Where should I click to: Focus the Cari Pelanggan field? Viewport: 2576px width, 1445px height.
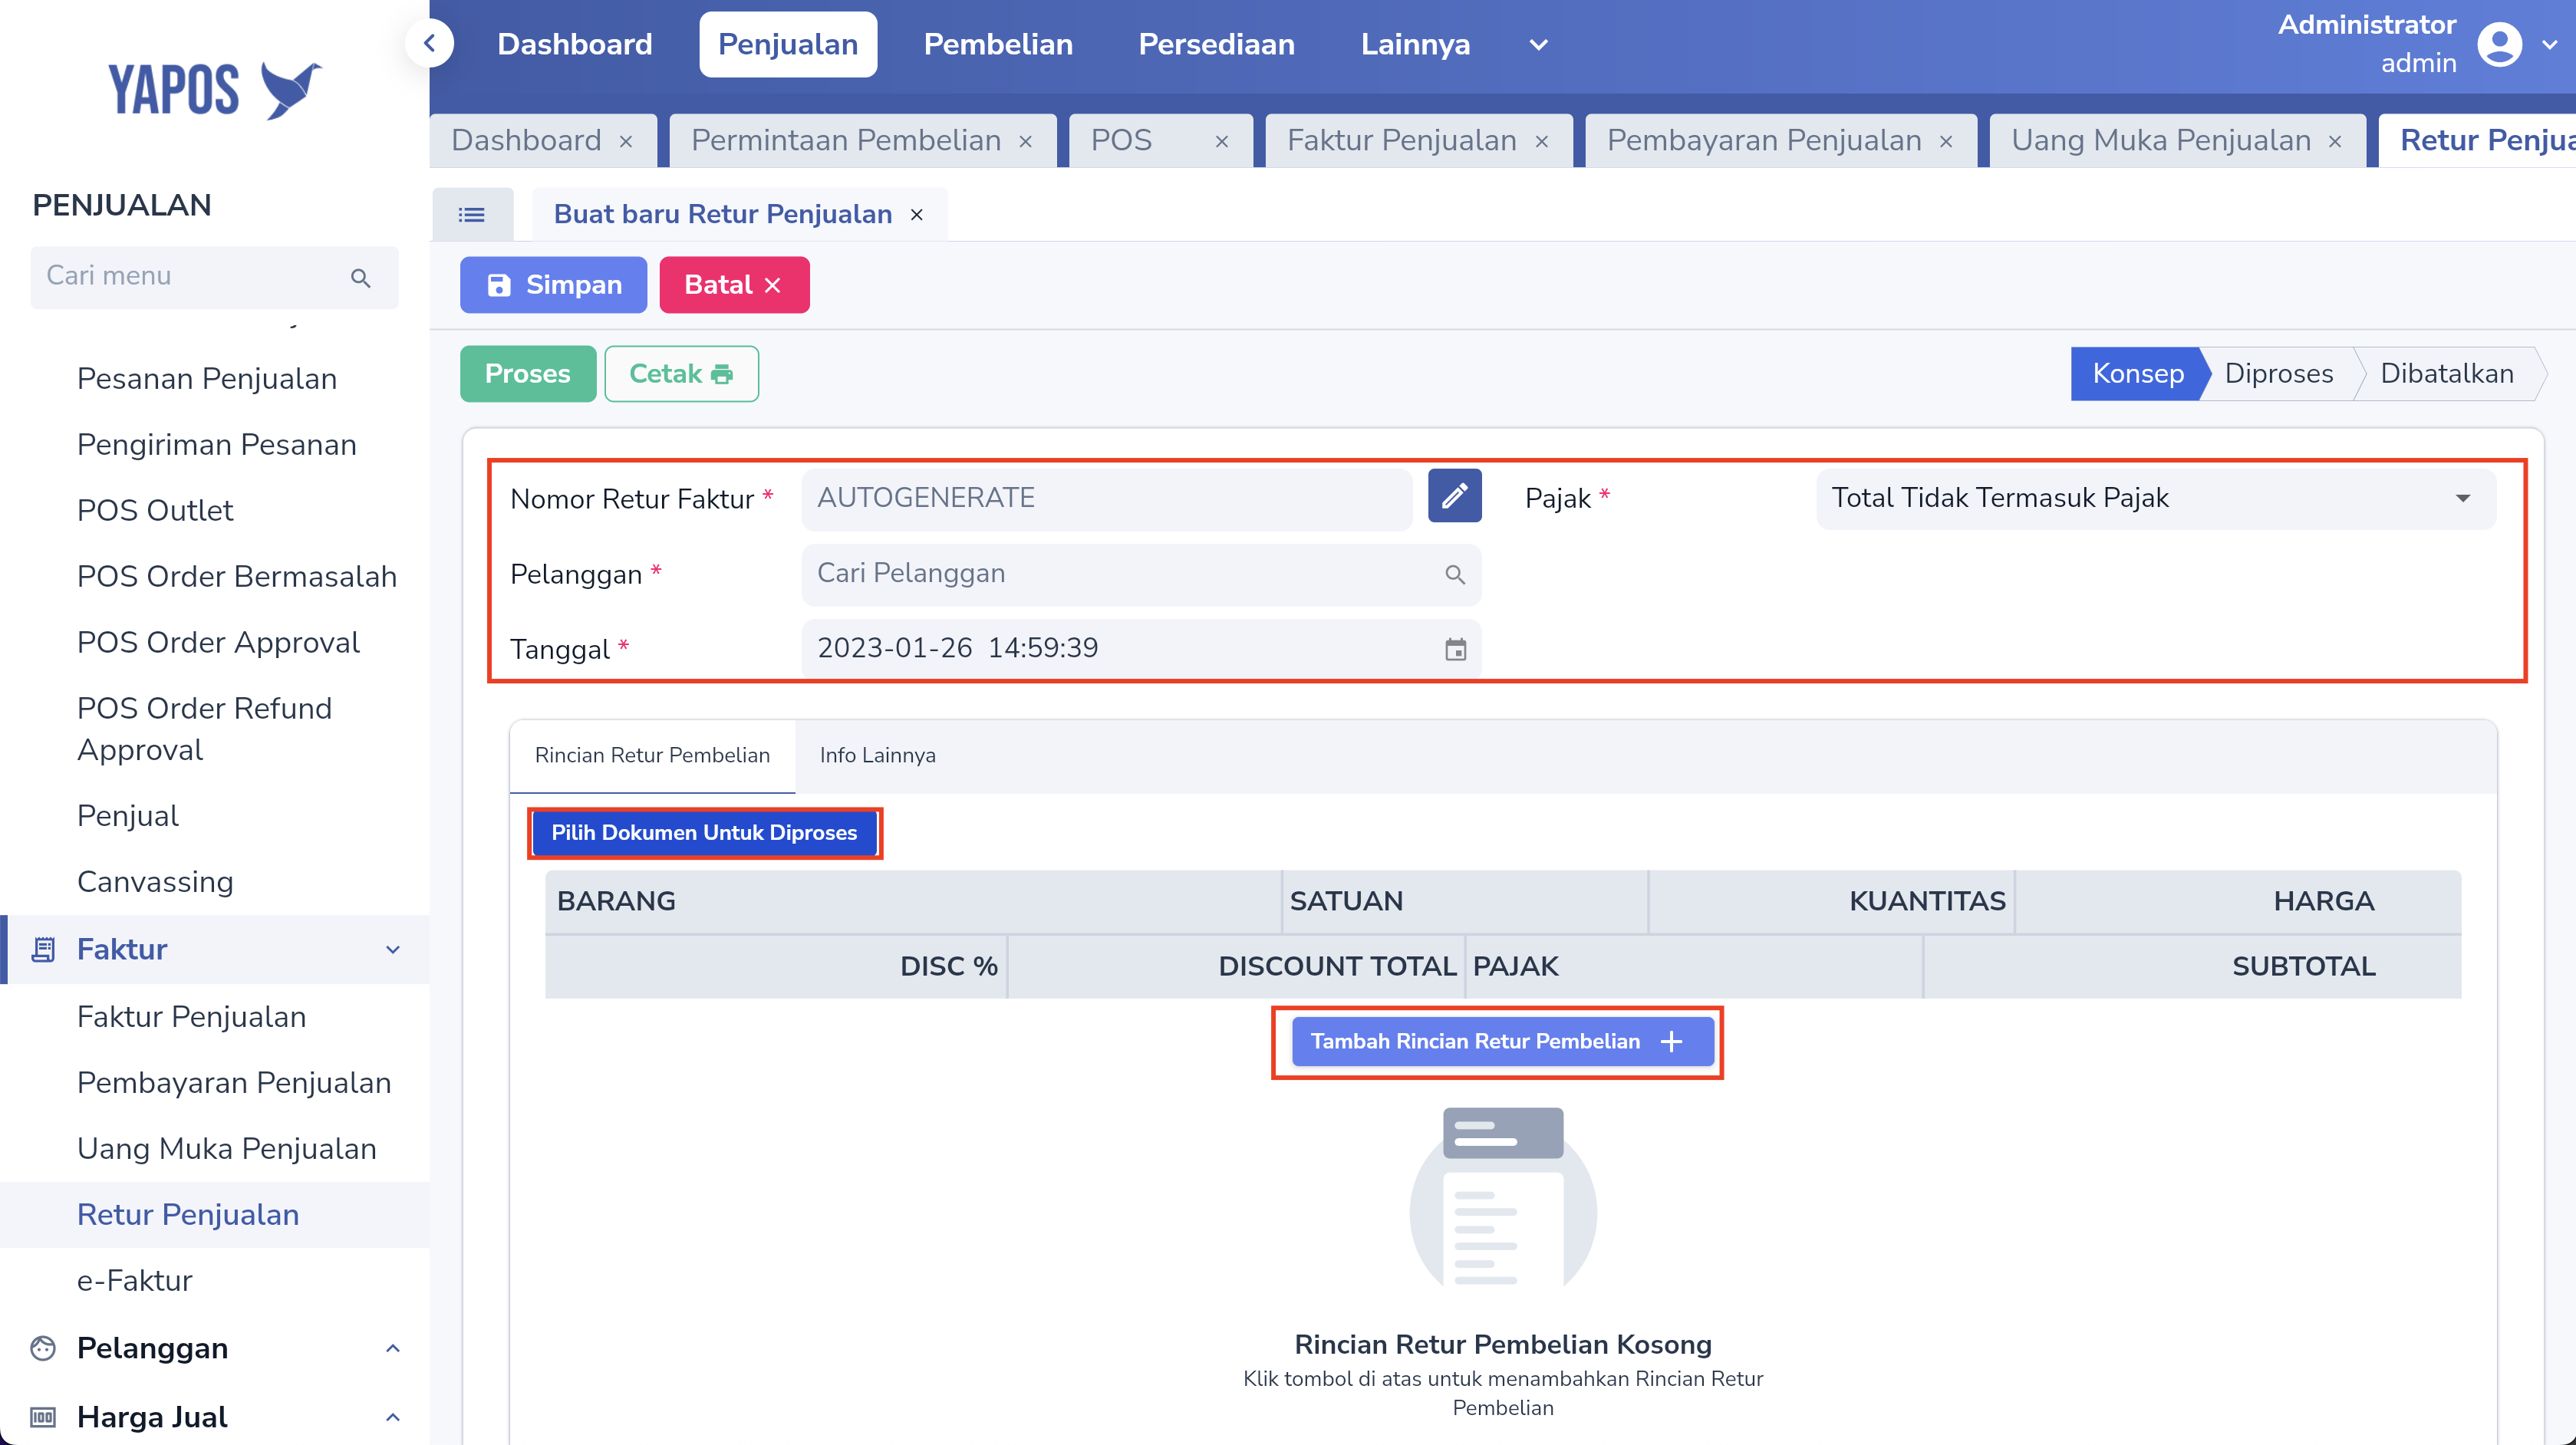pyautogui.click(x=1141, y=574)
